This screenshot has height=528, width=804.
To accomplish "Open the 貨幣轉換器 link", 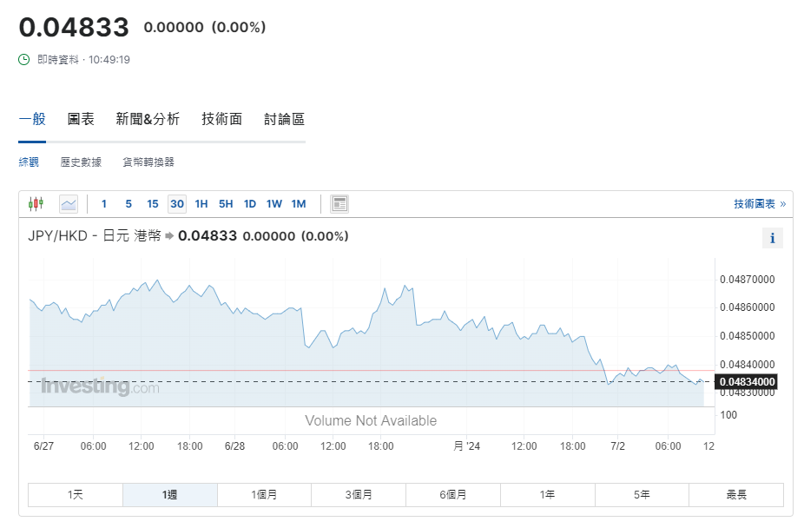I will coord(148,162).
